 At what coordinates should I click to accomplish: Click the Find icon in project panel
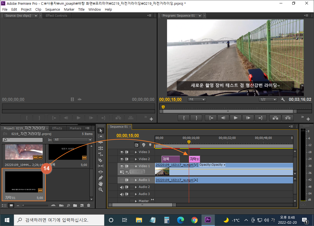(x=68, y=205)
